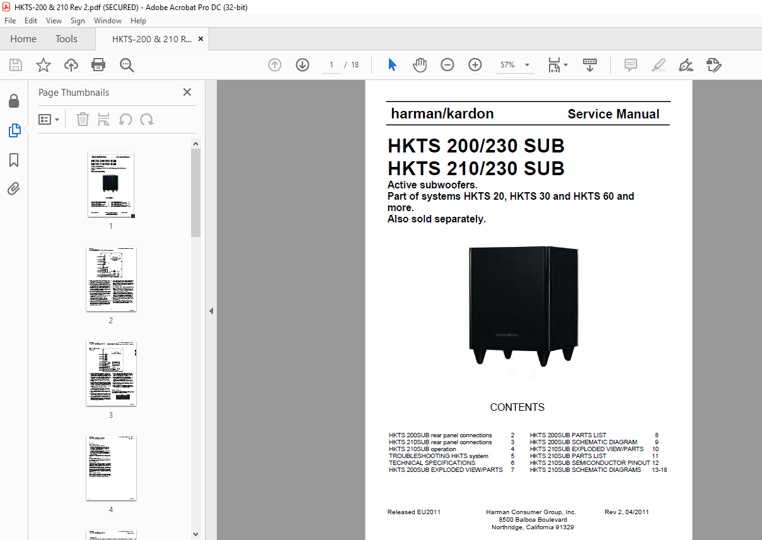Select the Highlight text tool
The height and width of the screenshot is (540, 762).
click(658, 65)
